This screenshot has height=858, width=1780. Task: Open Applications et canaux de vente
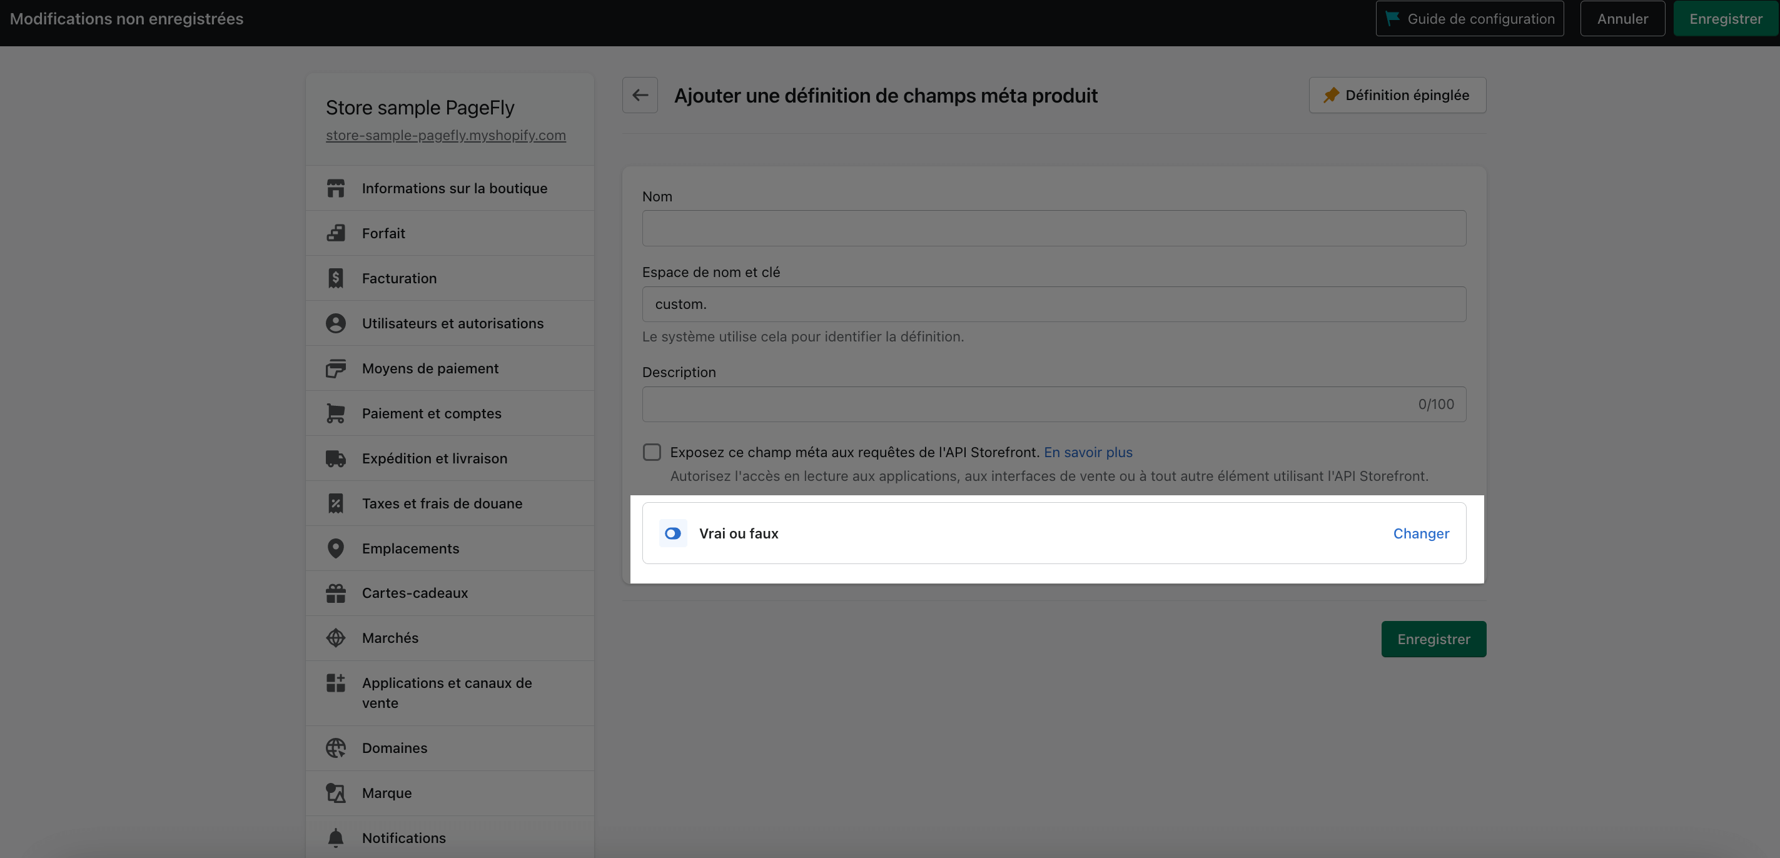pyautogui.click(x=450, y=693)
